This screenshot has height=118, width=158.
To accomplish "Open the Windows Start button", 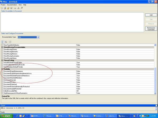I will pyautogui.click(x=7, y=116).
